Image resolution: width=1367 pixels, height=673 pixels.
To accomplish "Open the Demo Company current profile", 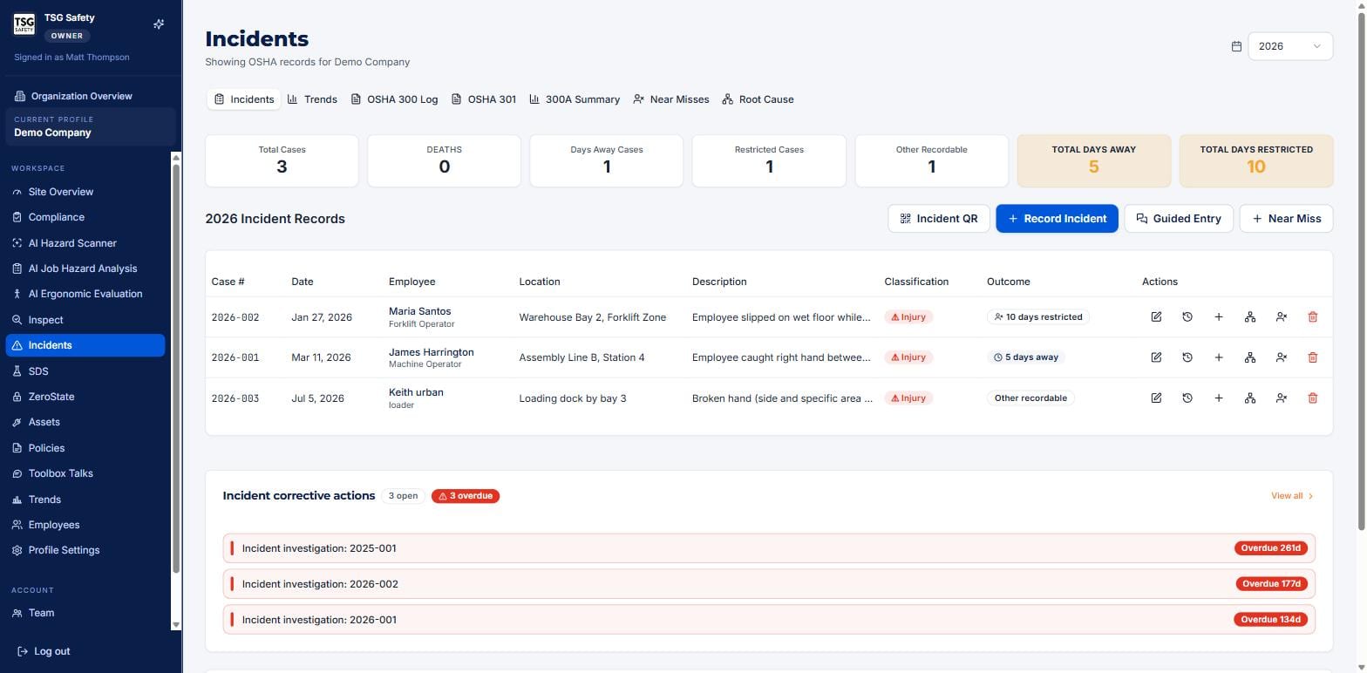I will (x=91, y=126).
